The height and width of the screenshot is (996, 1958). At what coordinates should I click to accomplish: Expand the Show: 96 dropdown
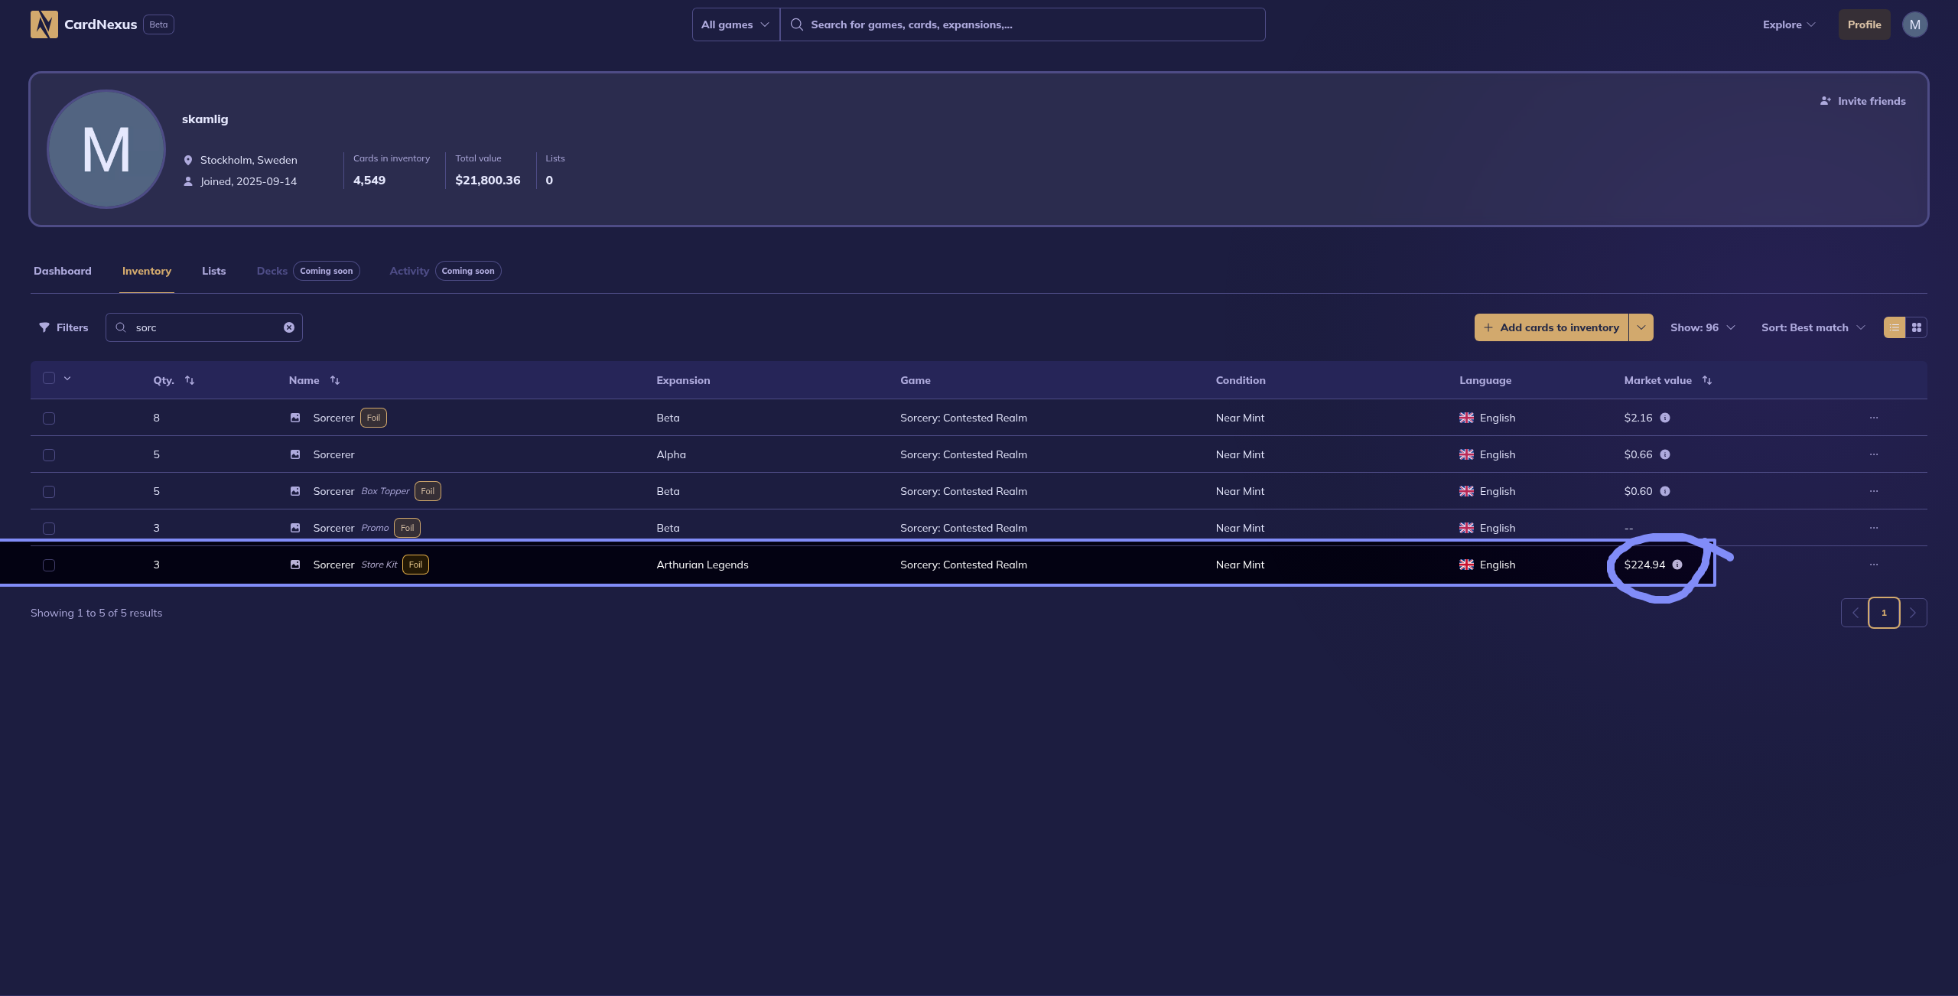point(1702,327)
